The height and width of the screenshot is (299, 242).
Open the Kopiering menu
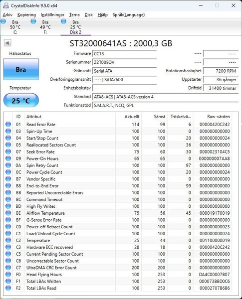[26, 14]
